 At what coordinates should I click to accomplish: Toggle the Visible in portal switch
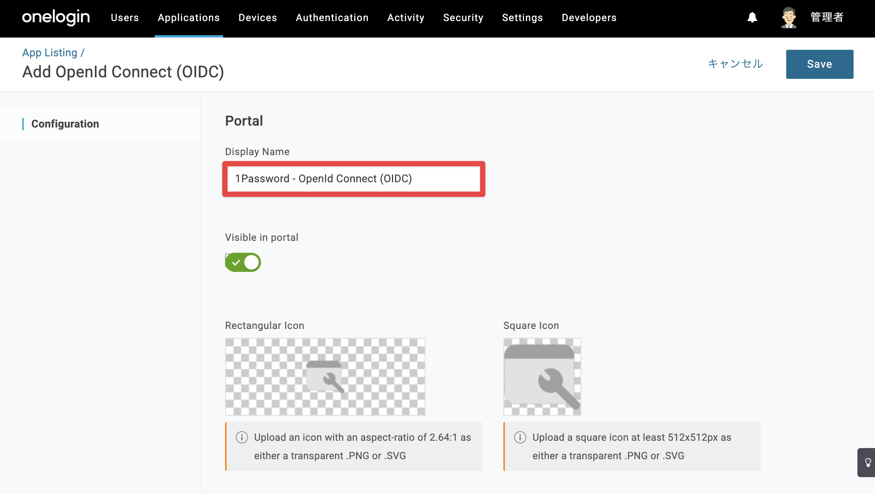tap(243, 262)
